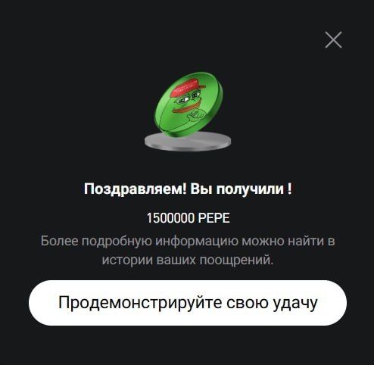The height and width of the screenshot is (365, 374).
Task: Click the word 'информацию' in the gray text
Action: pyautogui.click(x=197, y=242)
